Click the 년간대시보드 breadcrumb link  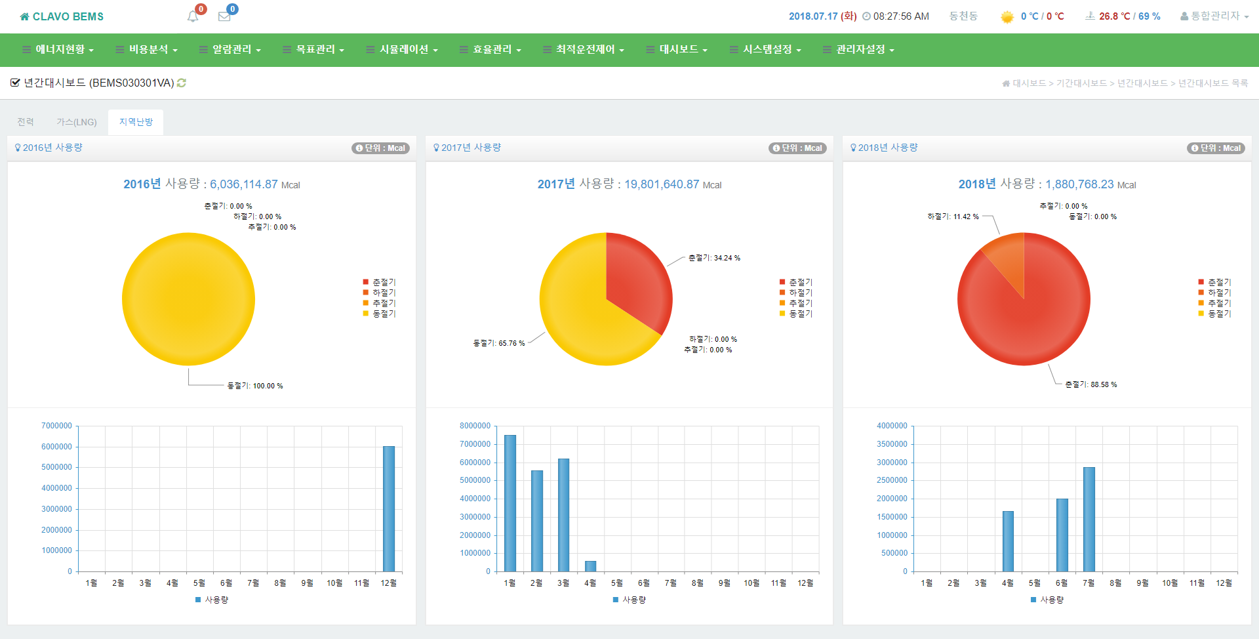pyautogui.click(x=1142, y=83)
